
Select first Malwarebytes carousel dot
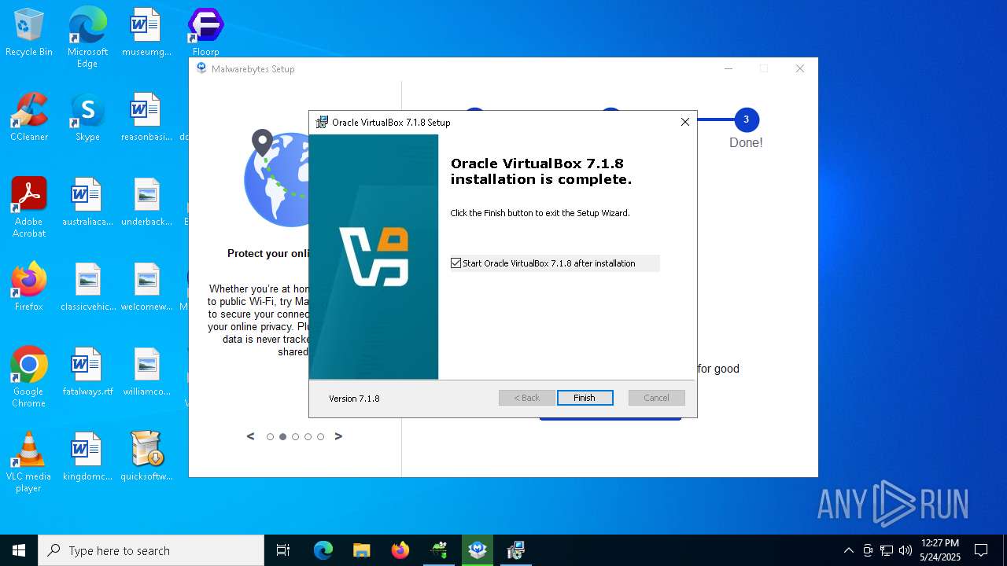(270, 436)
